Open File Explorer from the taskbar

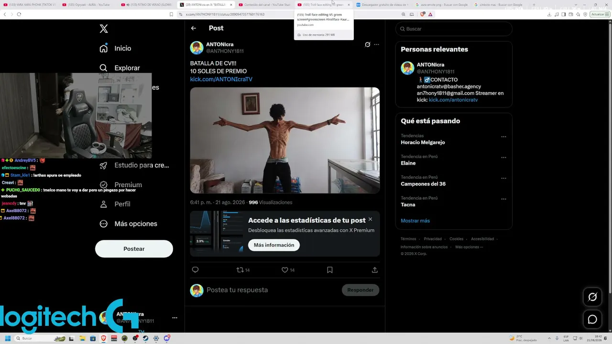click(x=83, y=338)
